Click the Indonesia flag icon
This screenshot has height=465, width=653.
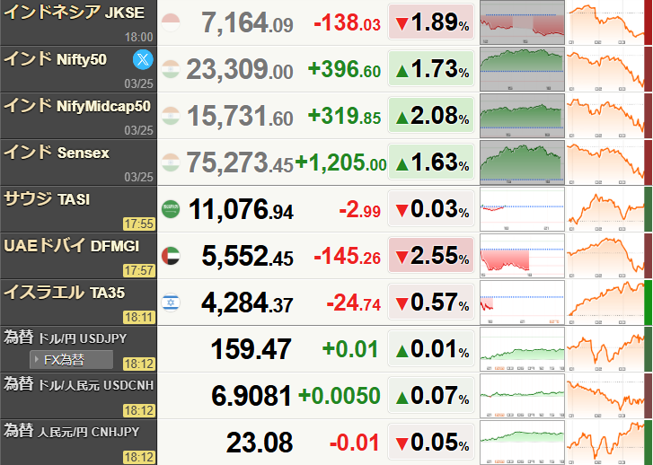171,22
